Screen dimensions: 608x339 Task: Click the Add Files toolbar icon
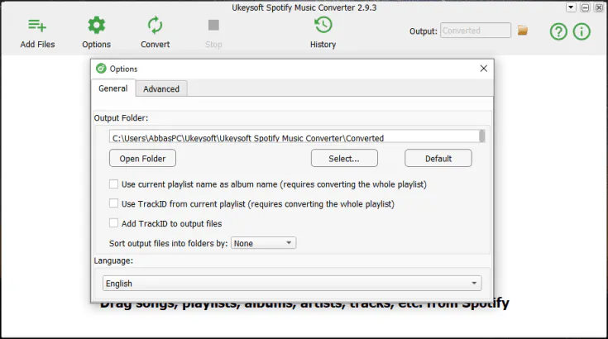coord(37,26)
